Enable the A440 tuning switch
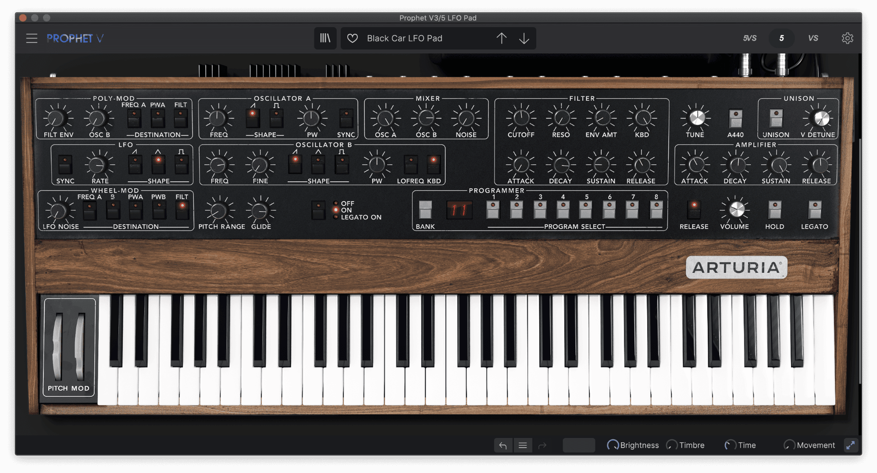Screen dimensions: 877x473 click(x=735, y=118)
